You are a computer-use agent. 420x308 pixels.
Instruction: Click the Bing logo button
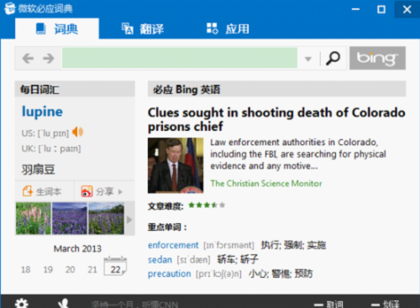point(377,58)
